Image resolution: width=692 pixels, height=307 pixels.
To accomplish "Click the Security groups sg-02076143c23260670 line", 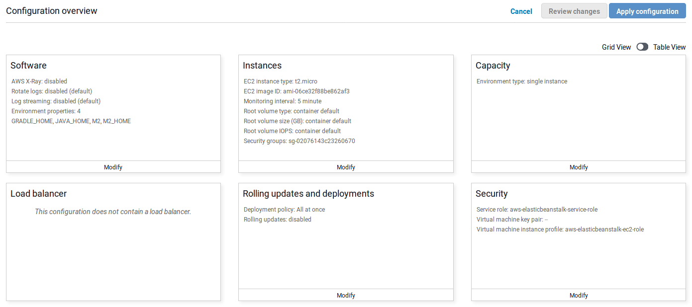I will tap(299, 141).
